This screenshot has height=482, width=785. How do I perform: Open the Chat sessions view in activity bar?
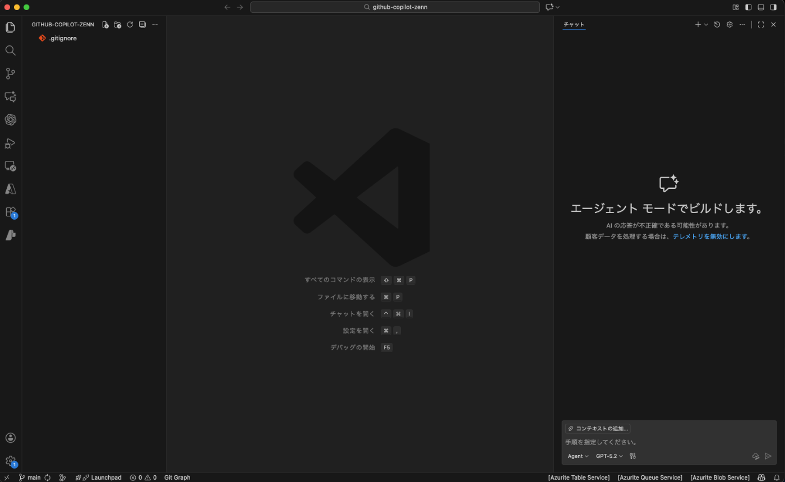[x=10, y=96]
